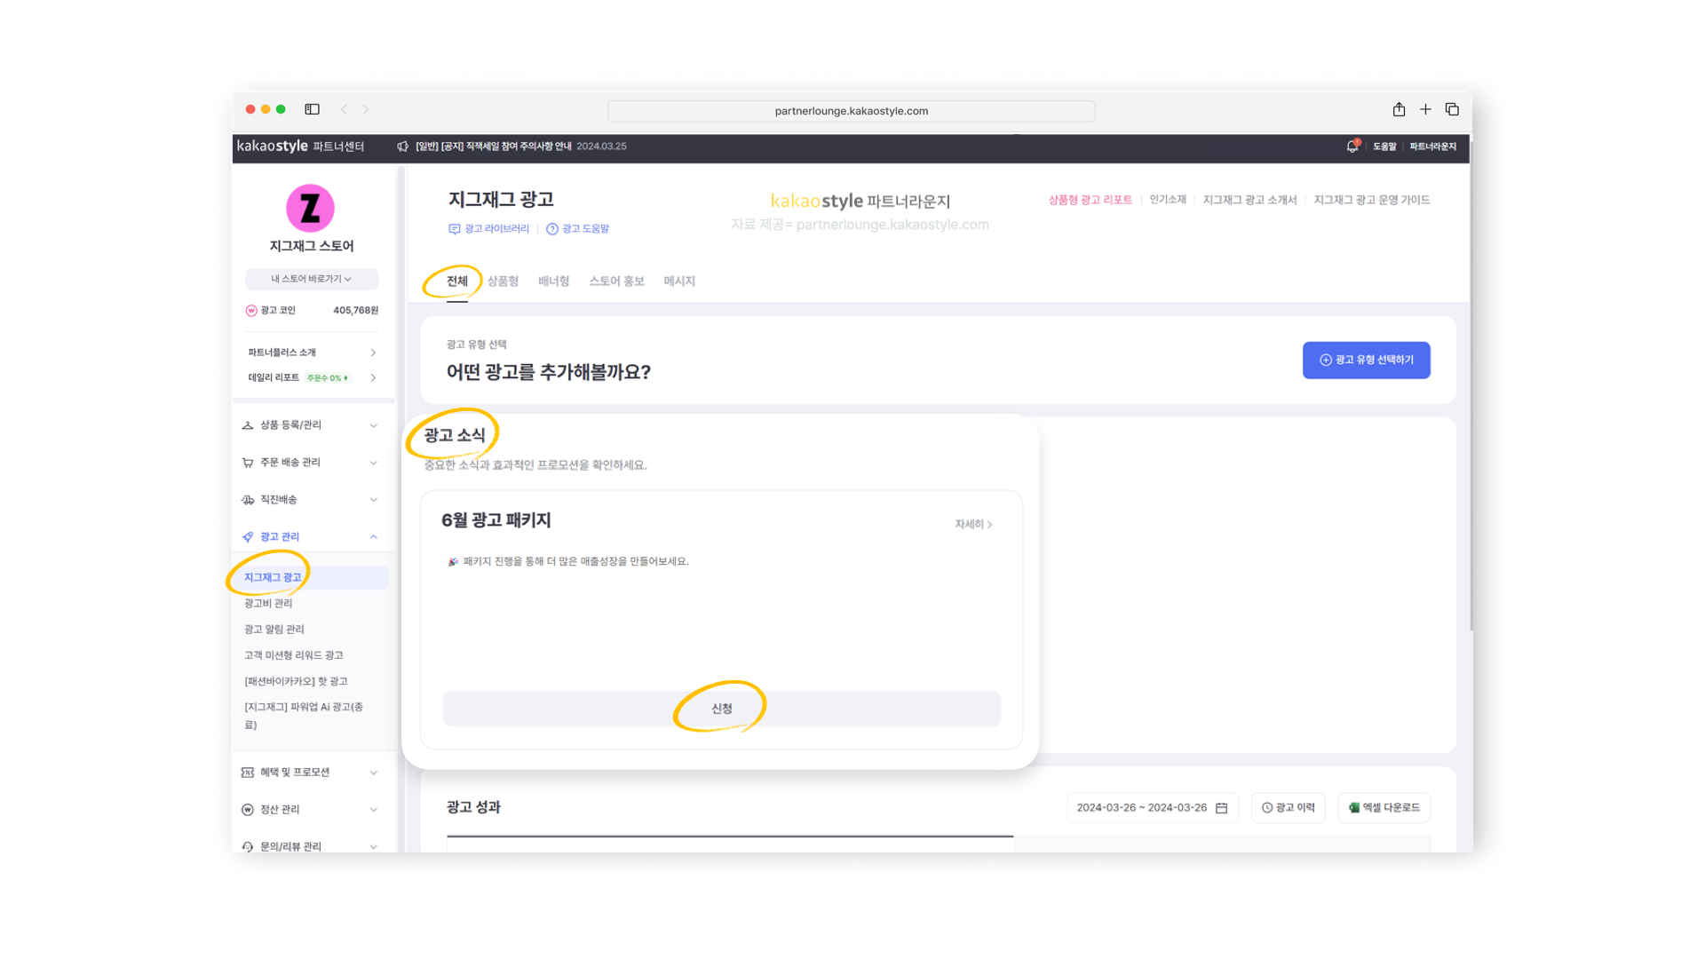Expand the 상품 등록/관리 chevron
1705x959 pixels.
coord(374,425)
